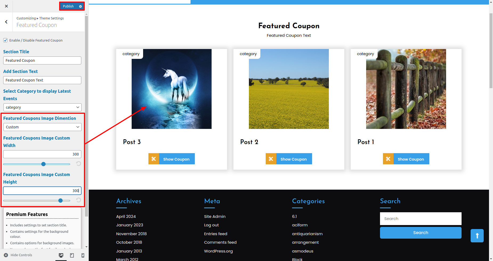Click the footer Search text box
The height and width of the screenshot is (261, 493).
click(421, 219)
